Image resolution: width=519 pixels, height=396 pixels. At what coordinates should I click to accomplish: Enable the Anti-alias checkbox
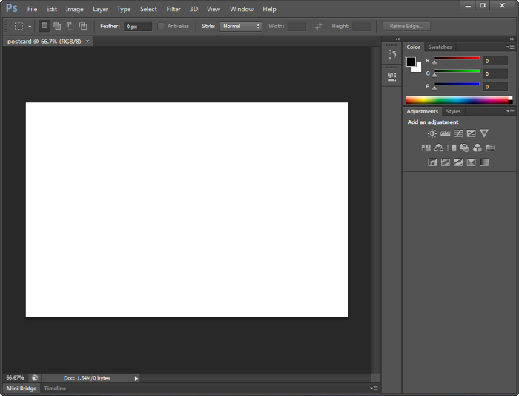(x=162, y=26)
